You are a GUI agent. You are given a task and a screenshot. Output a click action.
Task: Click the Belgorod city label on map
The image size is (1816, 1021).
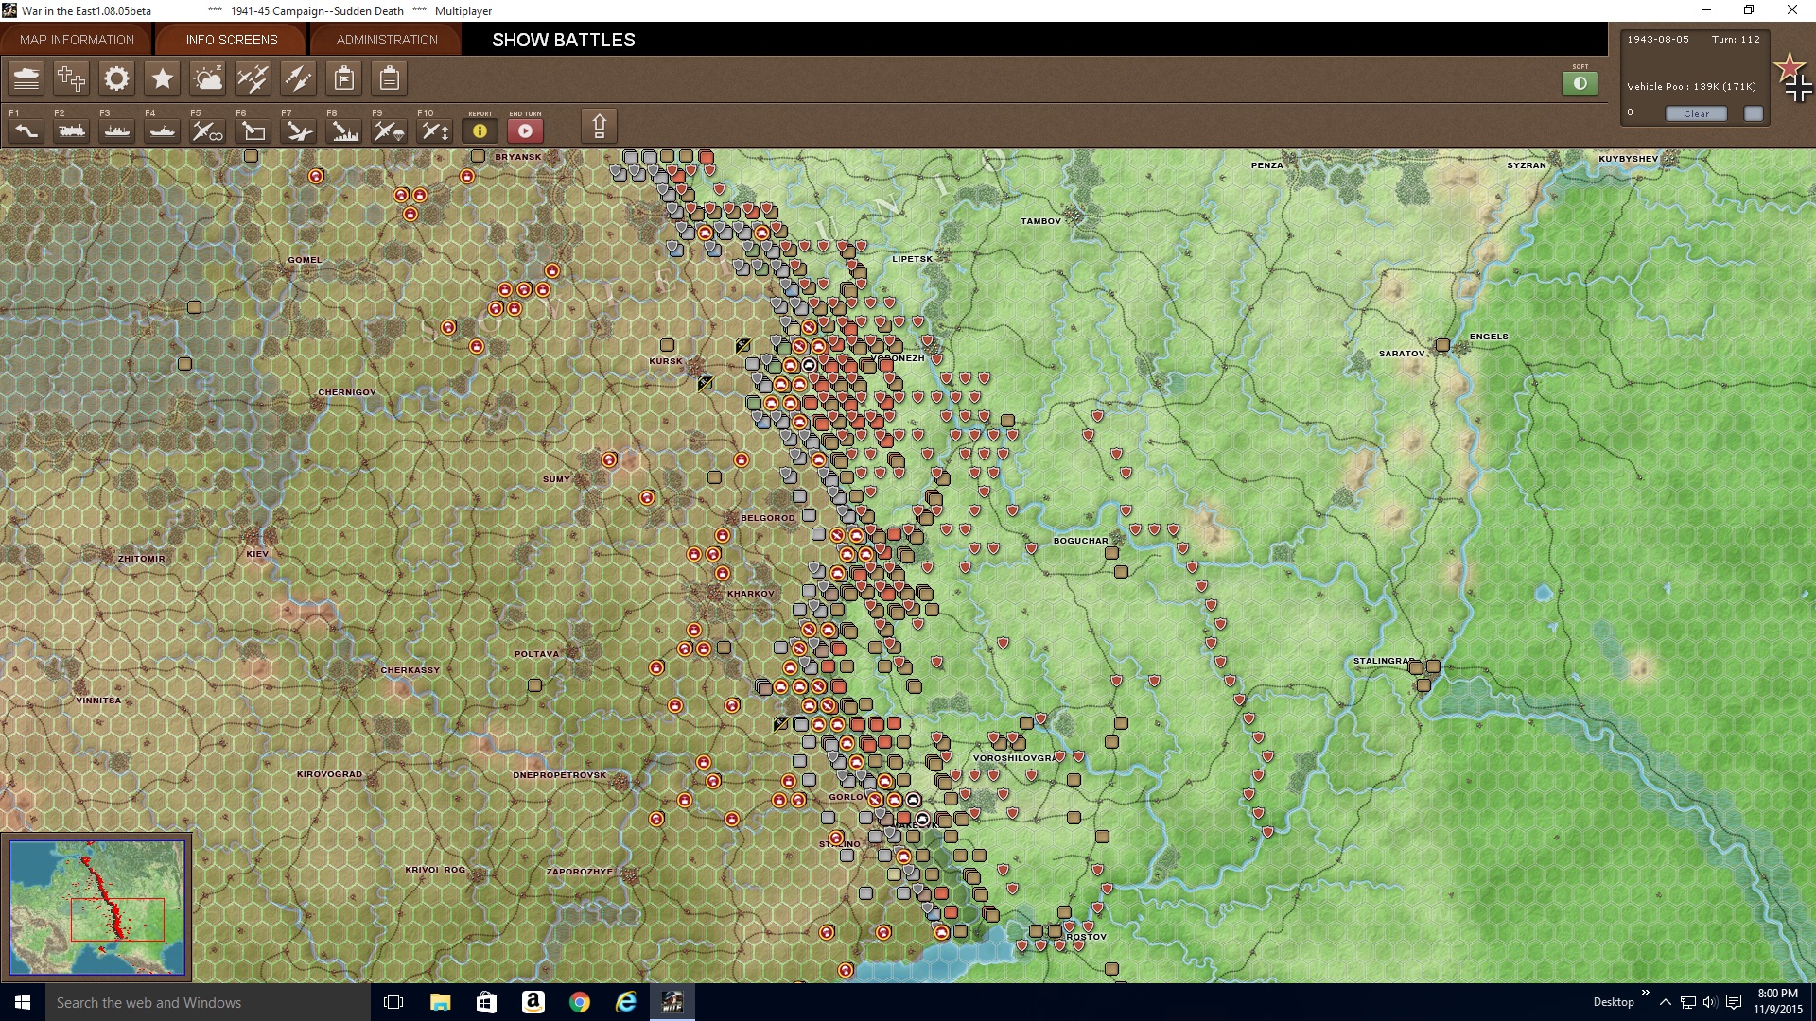(x=768, y=518)
